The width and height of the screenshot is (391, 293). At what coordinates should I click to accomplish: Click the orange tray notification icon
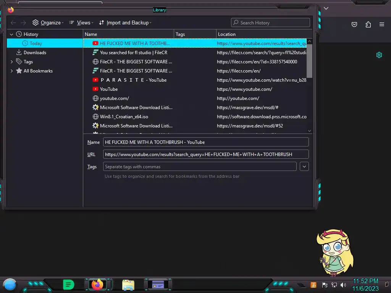tap(313, 285)
